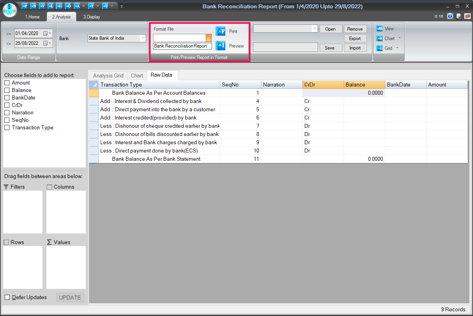
Task: Open the Bank dropdown showing State Bank of India
Action: [142, 38]
